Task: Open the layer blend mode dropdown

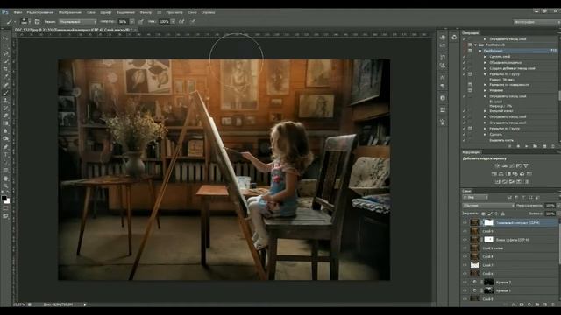Action: pyautogui.click(x=488, y=206)
